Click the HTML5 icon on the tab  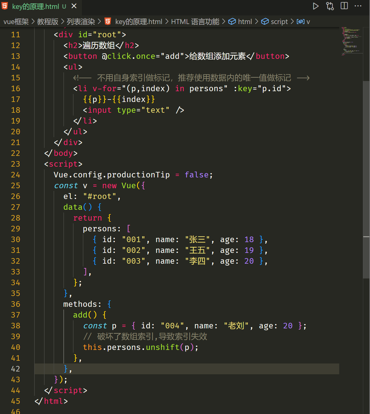click(5, 6)
